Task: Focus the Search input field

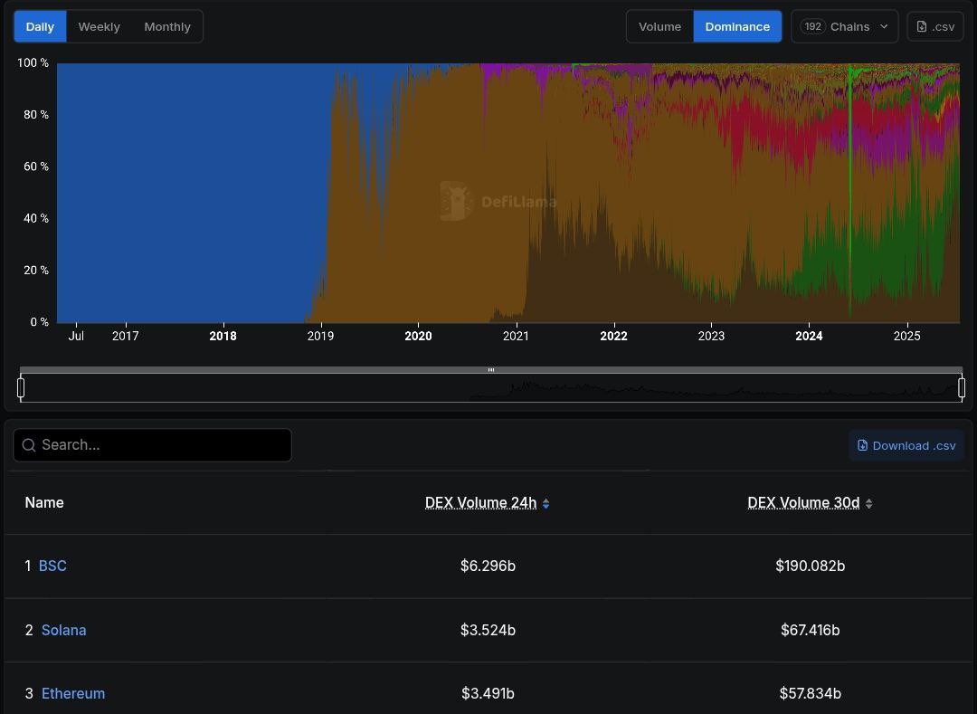Action: [x=153, y=445]
